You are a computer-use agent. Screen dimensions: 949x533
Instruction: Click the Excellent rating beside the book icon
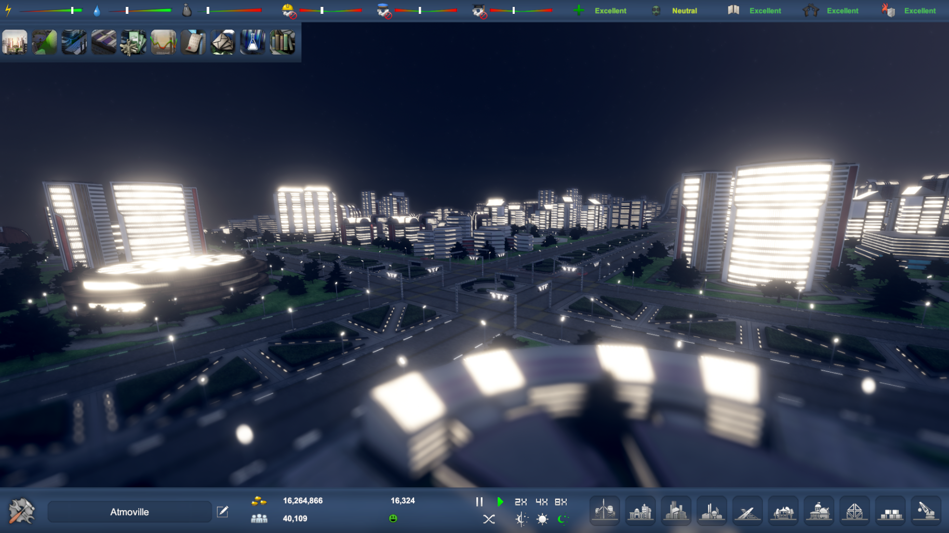click(x=765, y=11)
